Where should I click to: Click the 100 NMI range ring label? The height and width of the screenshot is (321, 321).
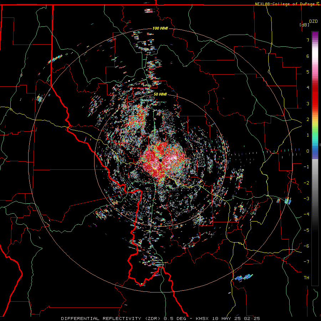160,28
